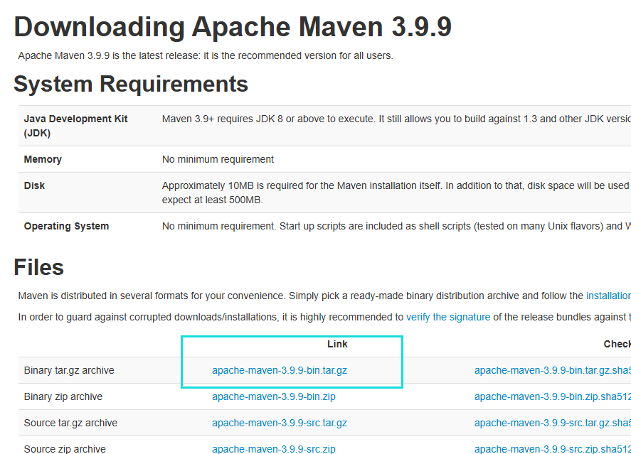Select 'Java Development Kit (JDK)' row label
Screen dimensions: 631x454
tap(75, 126)
